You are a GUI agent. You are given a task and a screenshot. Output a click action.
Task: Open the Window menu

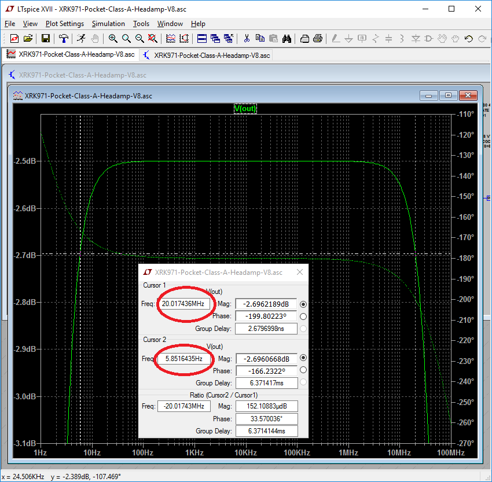pos(170,24)
